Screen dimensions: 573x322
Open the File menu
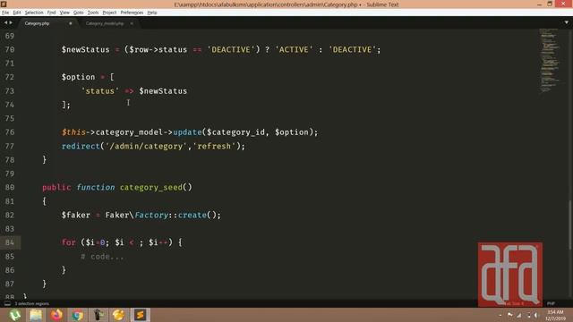tap(5, 13)
